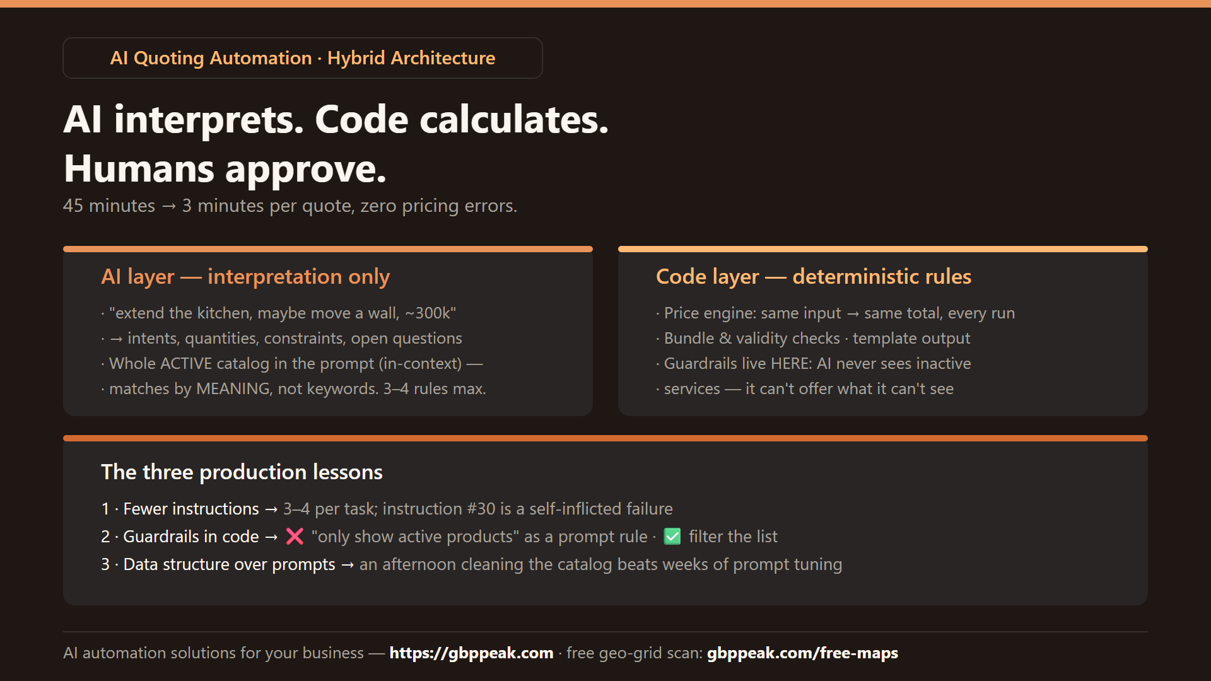1211x681 pixels.
Task: Click 'Whole ACTIVE catalog in the prompt' line
Action: coord(292,364)
